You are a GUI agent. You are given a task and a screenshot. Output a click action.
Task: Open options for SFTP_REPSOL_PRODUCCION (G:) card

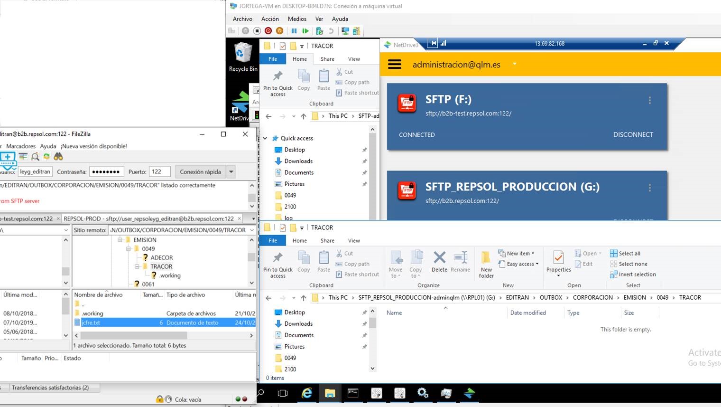pos(650,188)
